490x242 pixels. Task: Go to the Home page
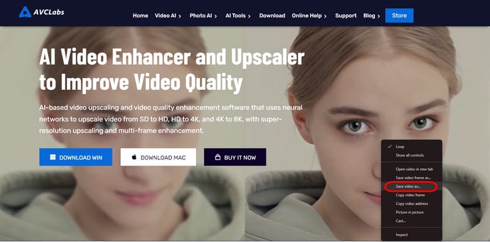point(140,16)
